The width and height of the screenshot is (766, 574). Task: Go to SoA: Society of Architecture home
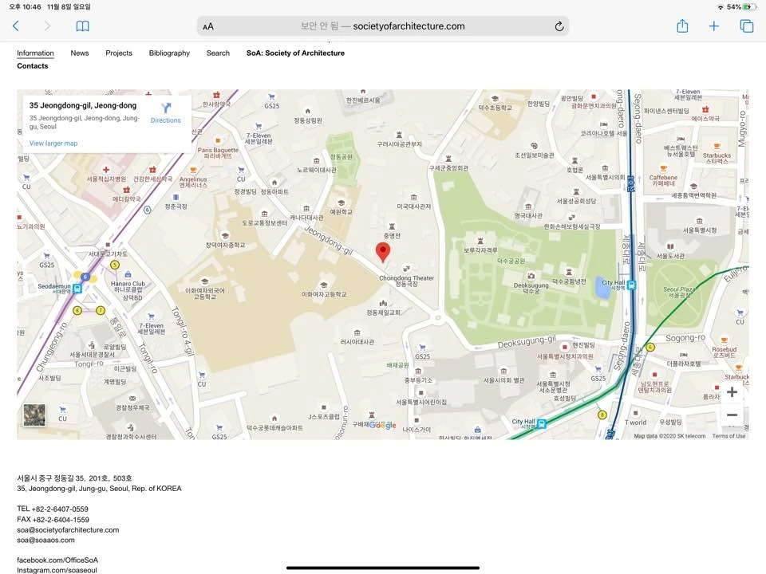295,53
